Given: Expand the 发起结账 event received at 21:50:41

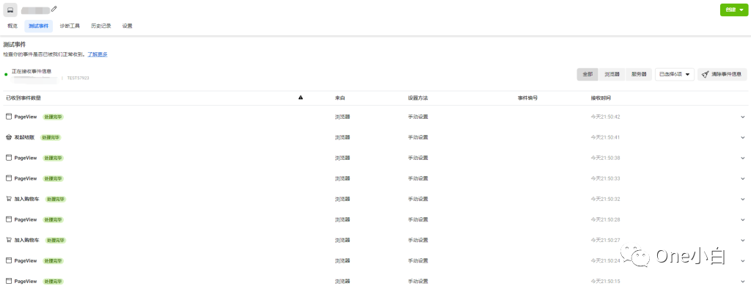Looking at the screenshot, I should (743, 138).
